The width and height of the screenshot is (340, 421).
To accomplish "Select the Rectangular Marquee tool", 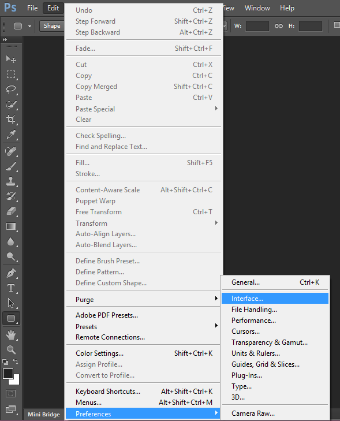I will (x=11, y=74).
